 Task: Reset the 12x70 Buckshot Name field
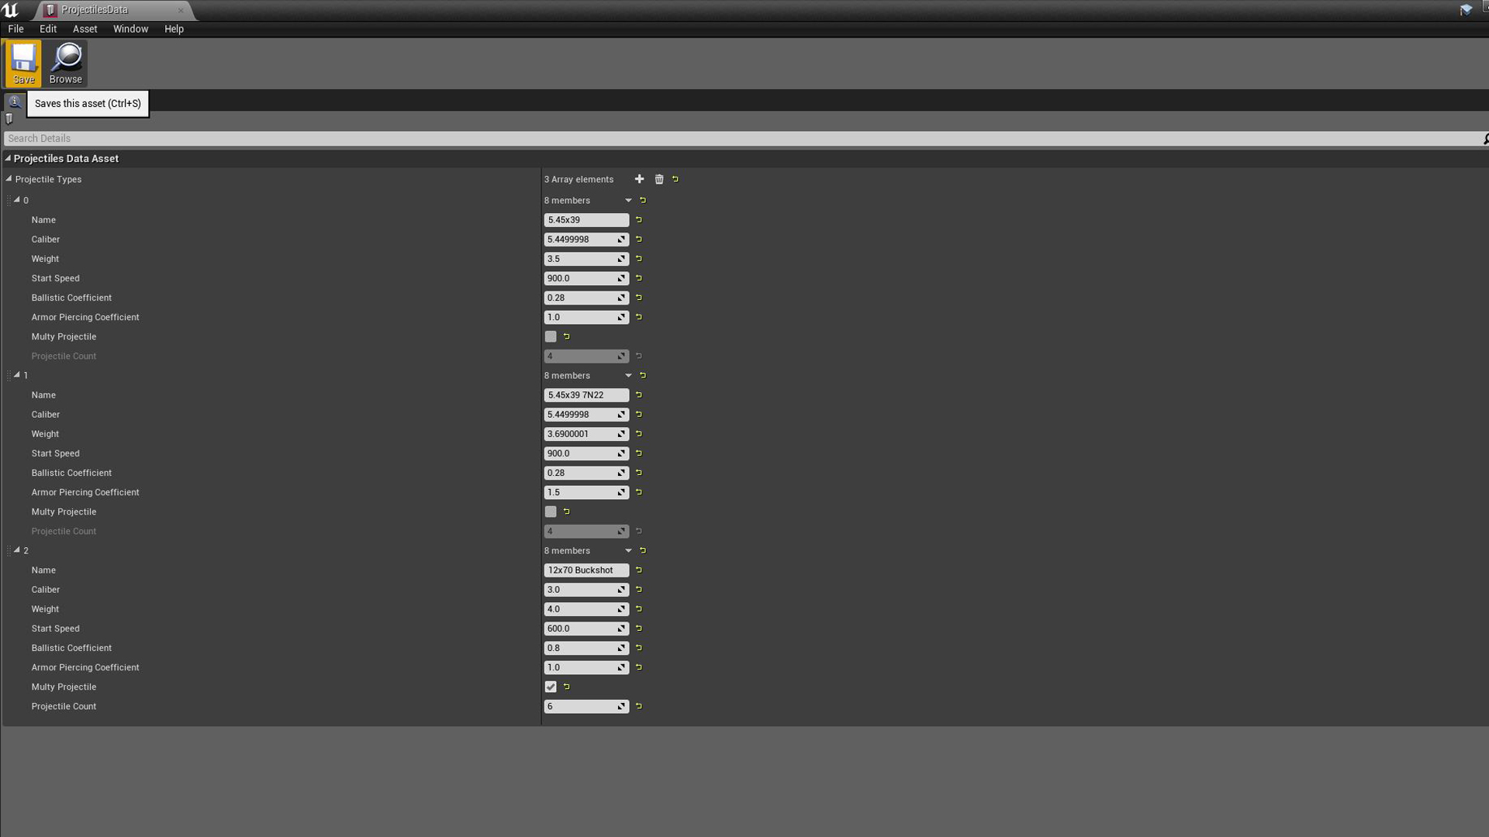[639, 570]
